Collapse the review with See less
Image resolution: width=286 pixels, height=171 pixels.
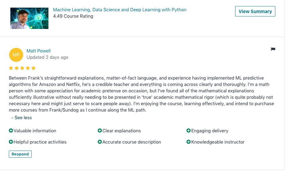22,118
